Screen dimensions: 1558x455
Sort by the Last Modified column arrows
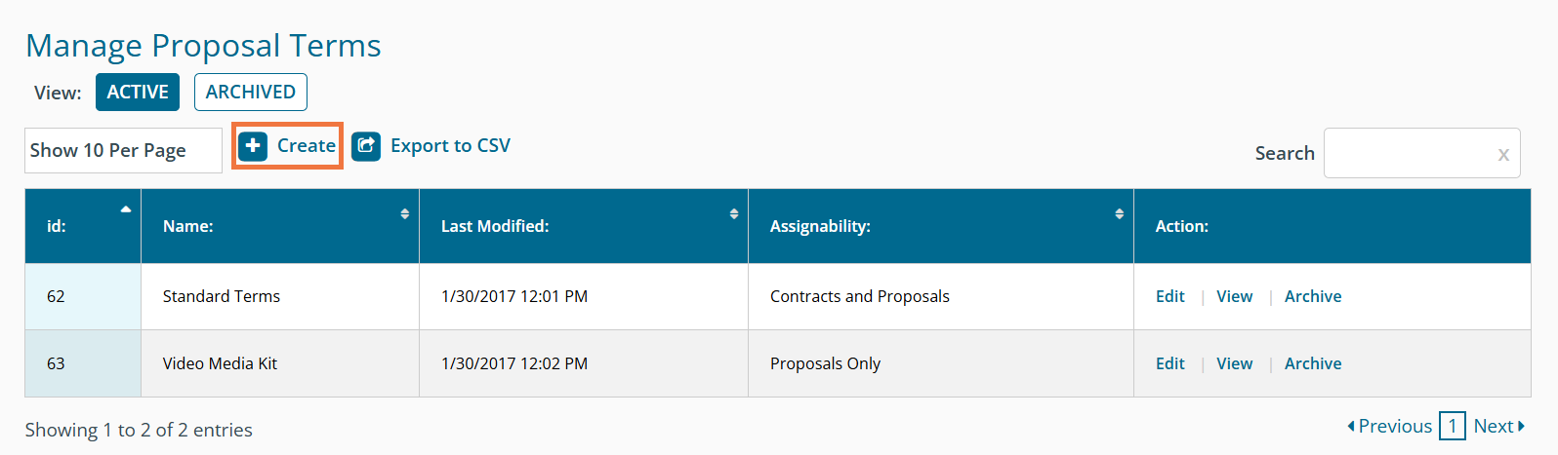pos(734,214)
